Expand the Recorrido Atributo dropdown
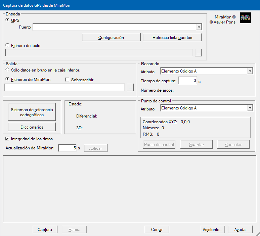The image size is (260, 236). click(250, 71)
